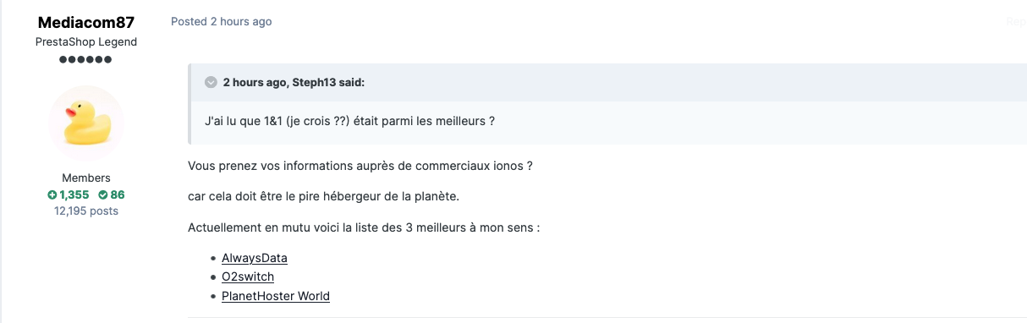The image size is (1027, 323).
Task: Click the rank dots under PrestaShop Legend
Action: tap(85, 59)
